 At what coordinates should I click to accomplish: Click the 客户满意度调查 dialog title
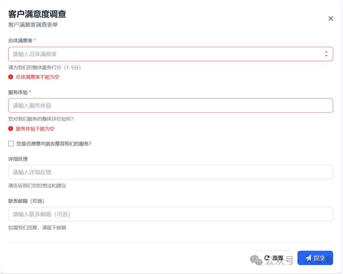click(37, 14)
